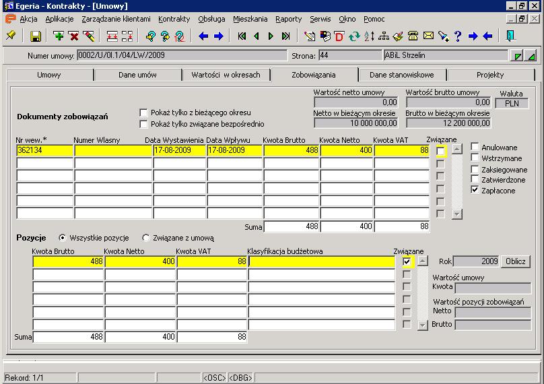Select 'Związane z umową' radio button
The width and height of the screenshot is (544, 384).
coord(145,238)
